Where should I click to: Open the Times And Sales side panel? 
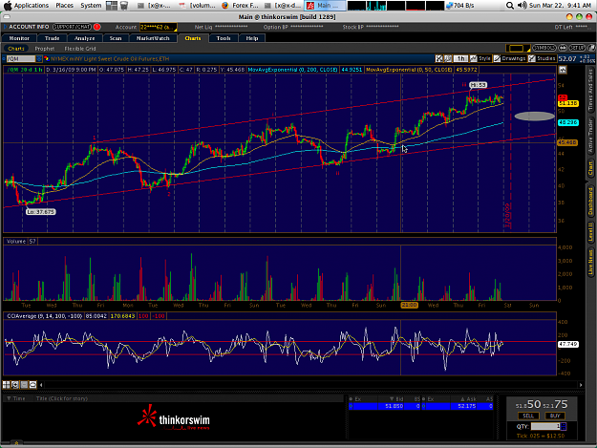[x=590, y=90]
